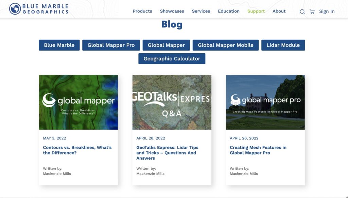Click the Blue Marble Geographics logo
Viewport: 348px width, 198px height.
click(x=39, y=9)
